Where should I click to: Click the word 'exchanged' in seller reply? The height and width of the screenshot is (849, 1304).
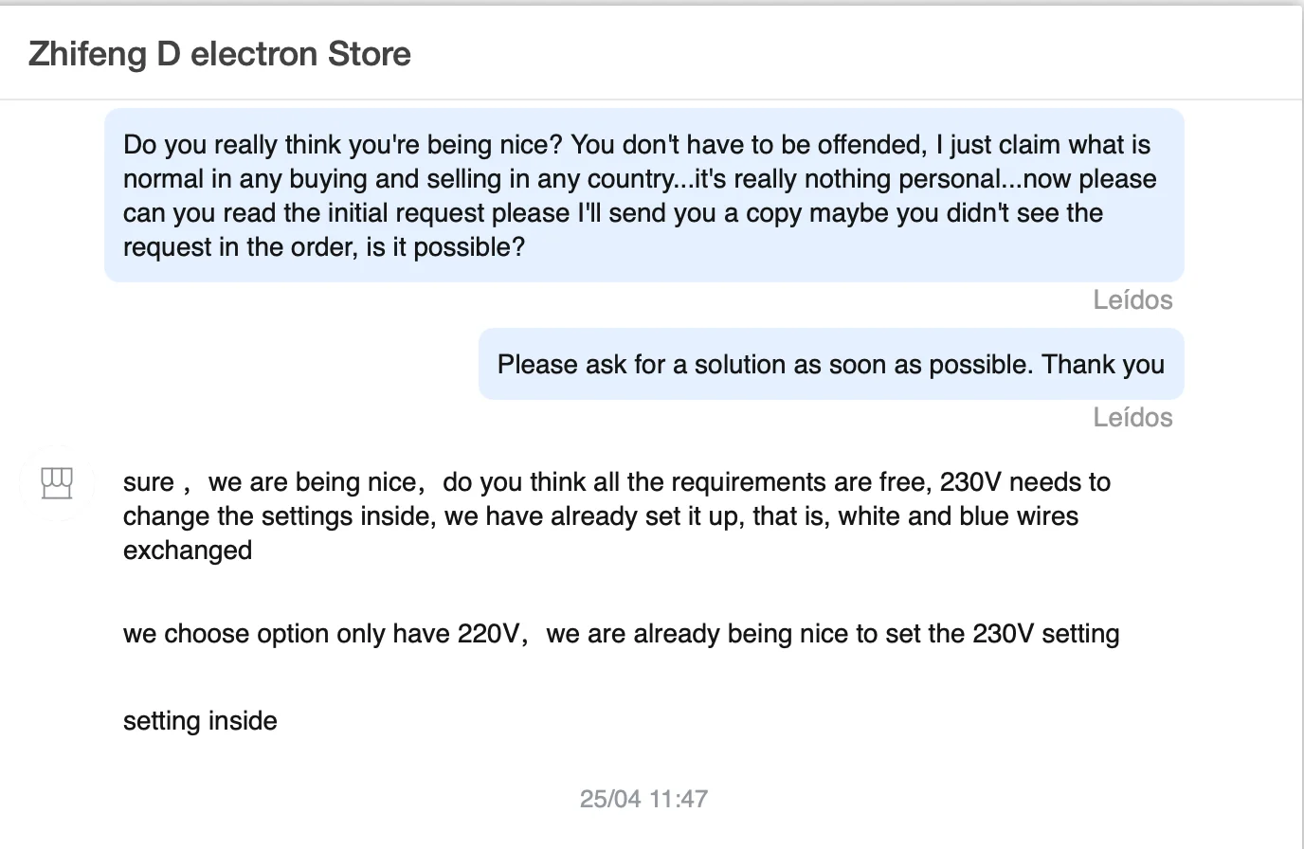(188, 551)
